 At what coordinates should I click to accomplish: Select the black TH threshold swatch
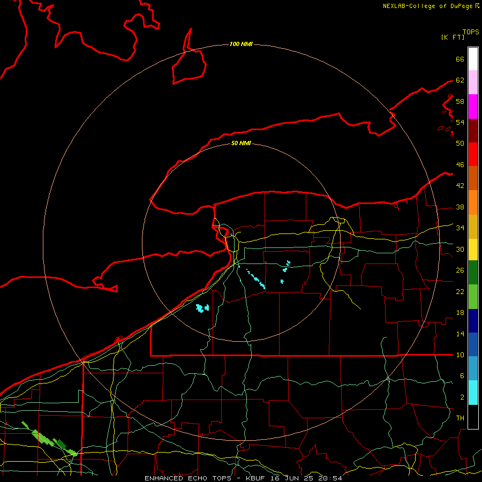coord(473,417)
